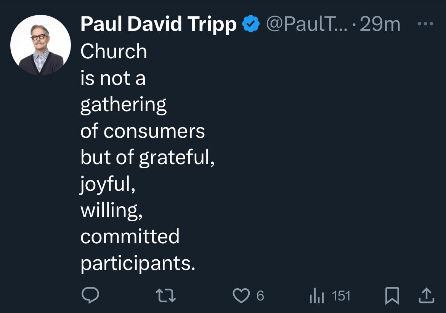Open the tweet via the 29m timestamp
446x313 pixels.
pos(380,25)
